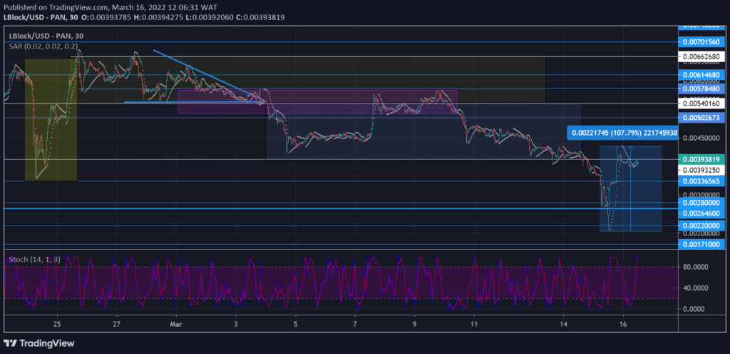Image resolution: width=730 pixels, height=354 pixels.
Task: Click the 0.00701560 price level label
Action: 701,42
